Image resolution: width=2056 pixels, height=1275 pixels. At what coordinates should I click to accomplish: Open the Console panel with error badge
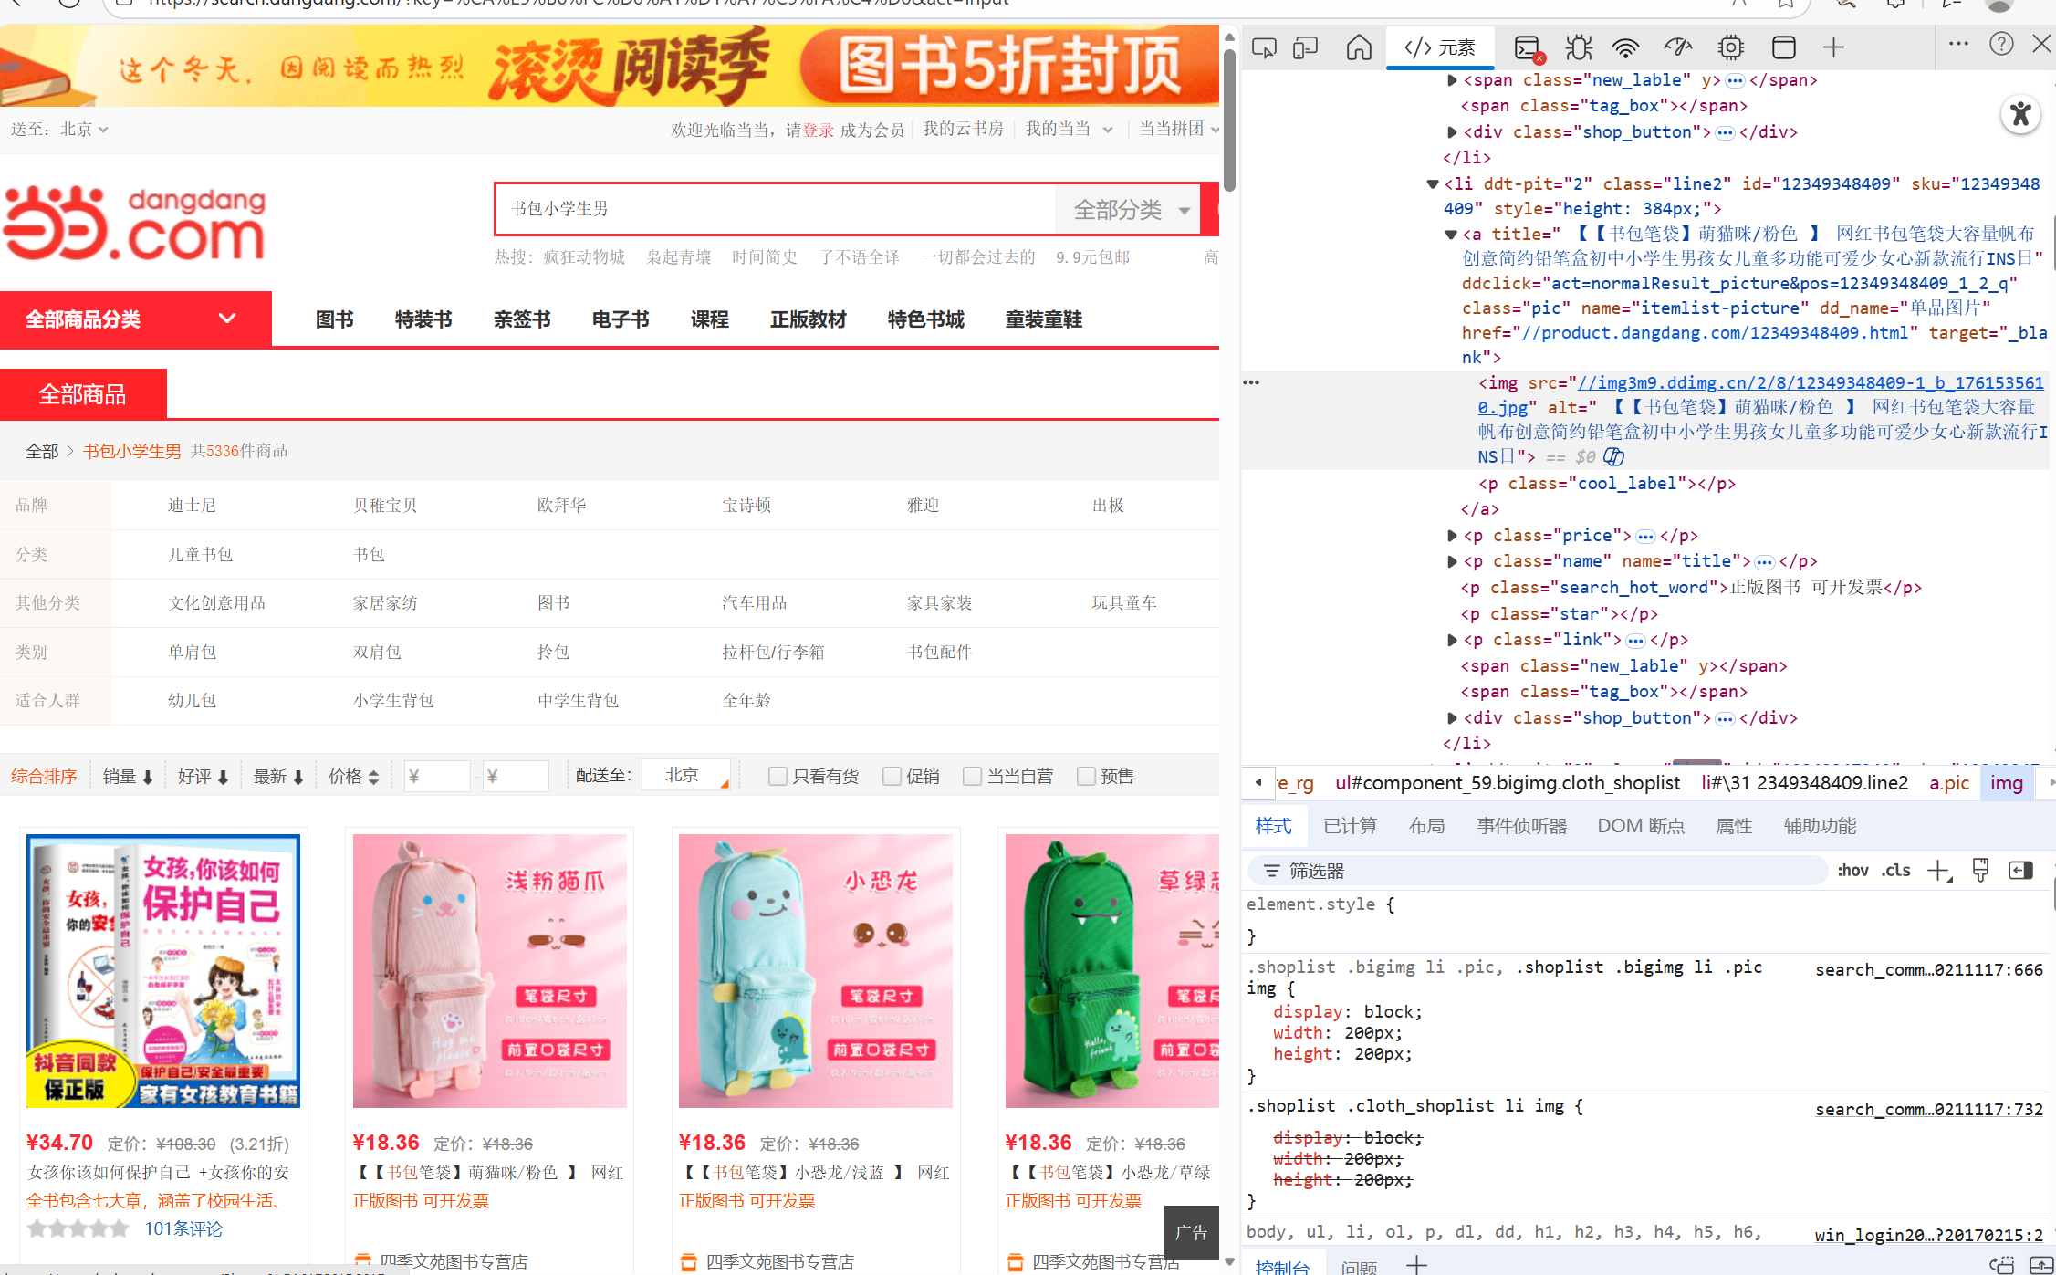(1526, 47)
